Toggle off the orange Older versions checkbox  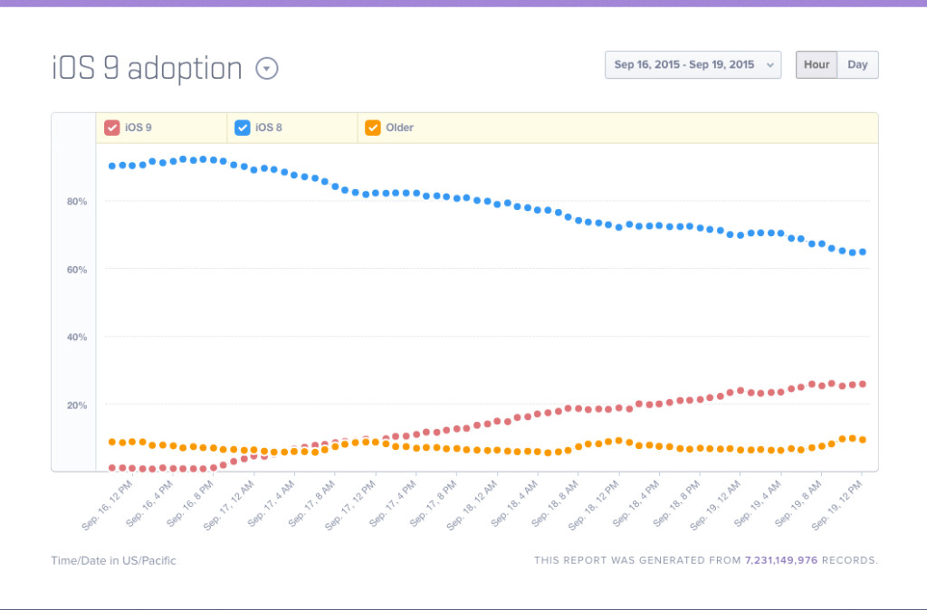click(372, 128)
